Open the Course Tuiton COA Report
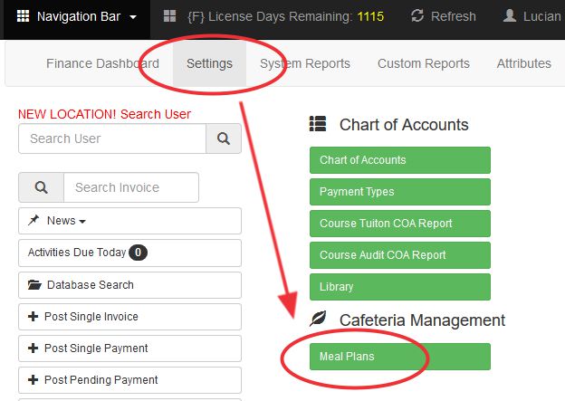 click(400, 224)
